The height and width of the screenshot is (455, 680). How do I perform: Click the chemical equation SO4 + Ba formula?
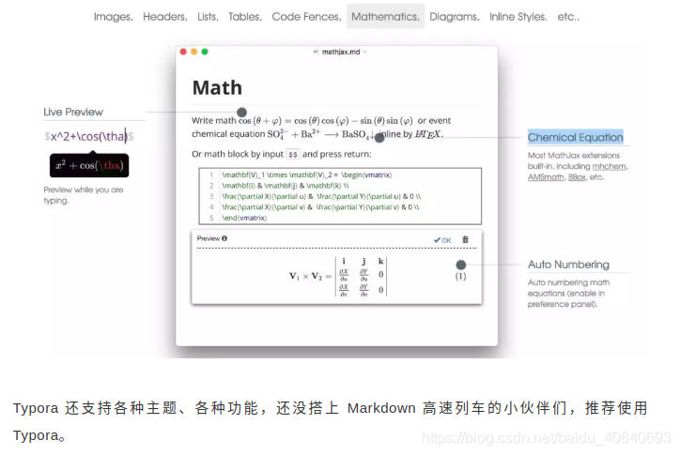click(x=320, y=134)
